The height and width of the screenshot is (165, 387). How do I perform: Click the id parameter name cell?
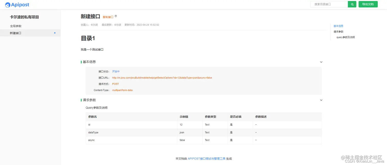click(131, 125)
